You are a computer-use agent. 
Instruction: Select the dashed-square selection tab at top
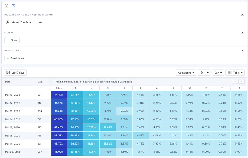coord(13,6)
